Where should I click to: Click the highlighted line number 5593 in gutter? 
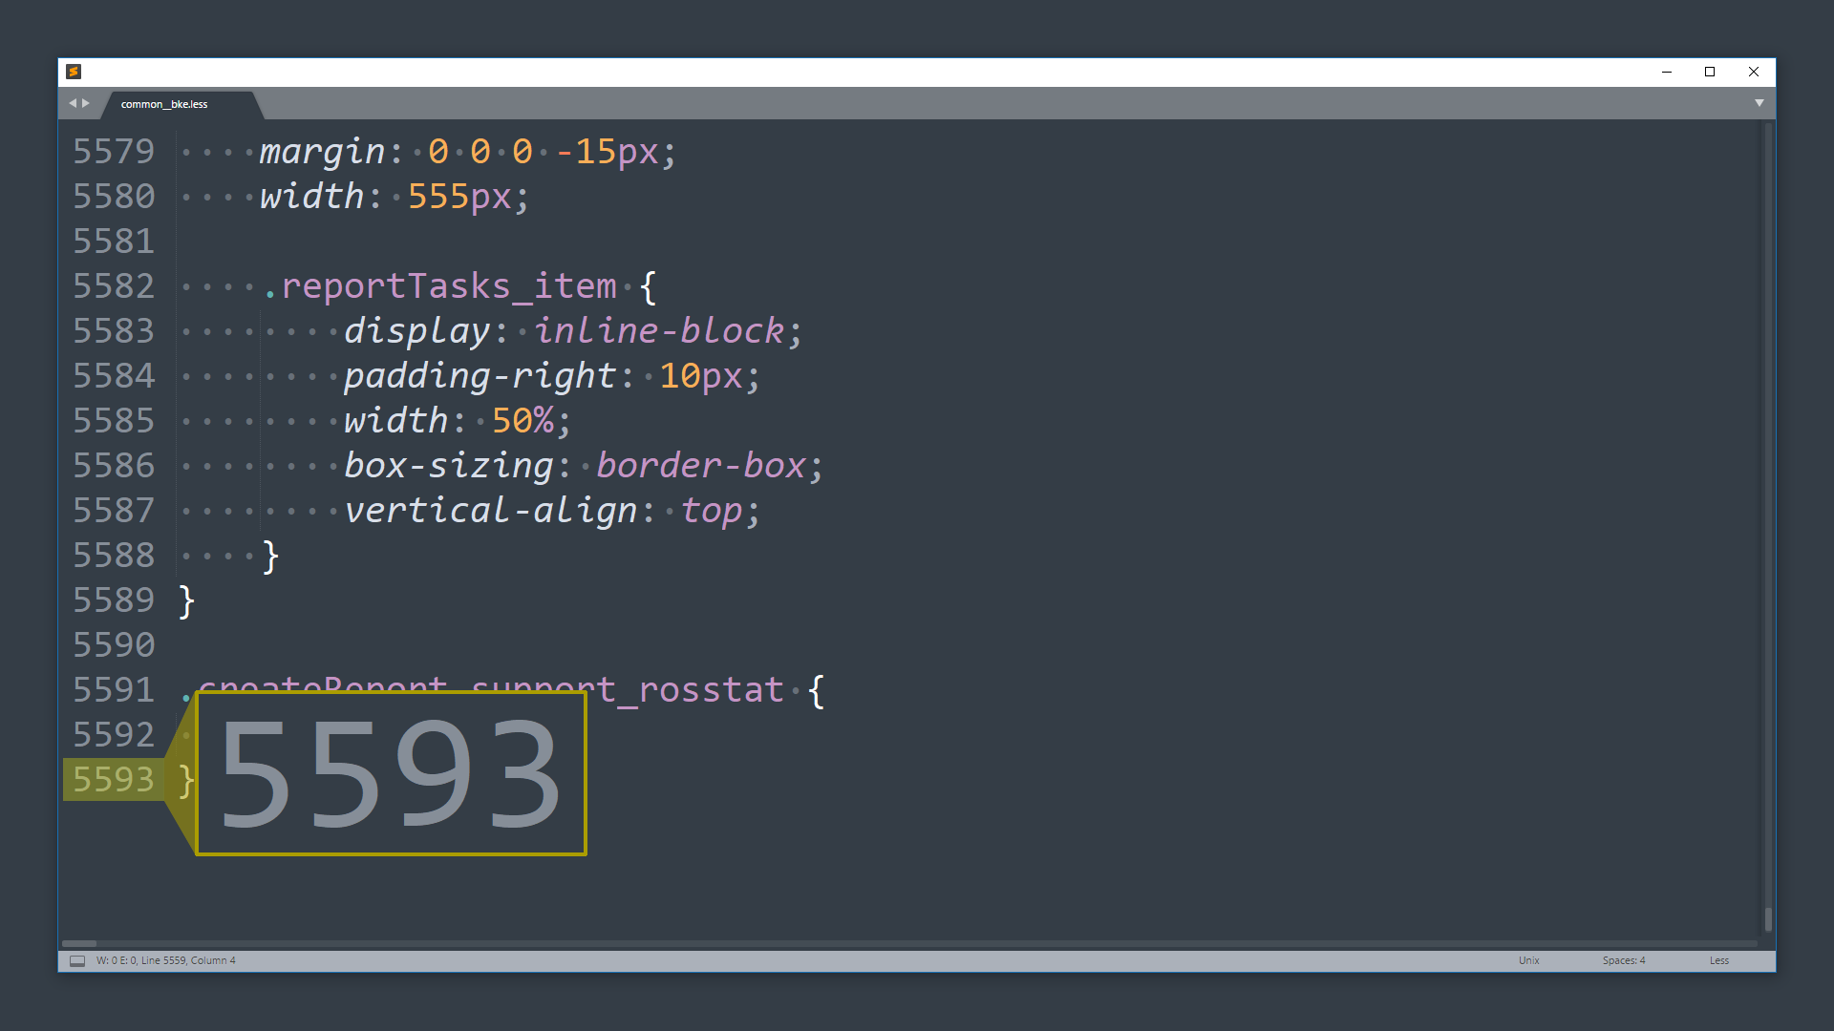click(114, 780)
